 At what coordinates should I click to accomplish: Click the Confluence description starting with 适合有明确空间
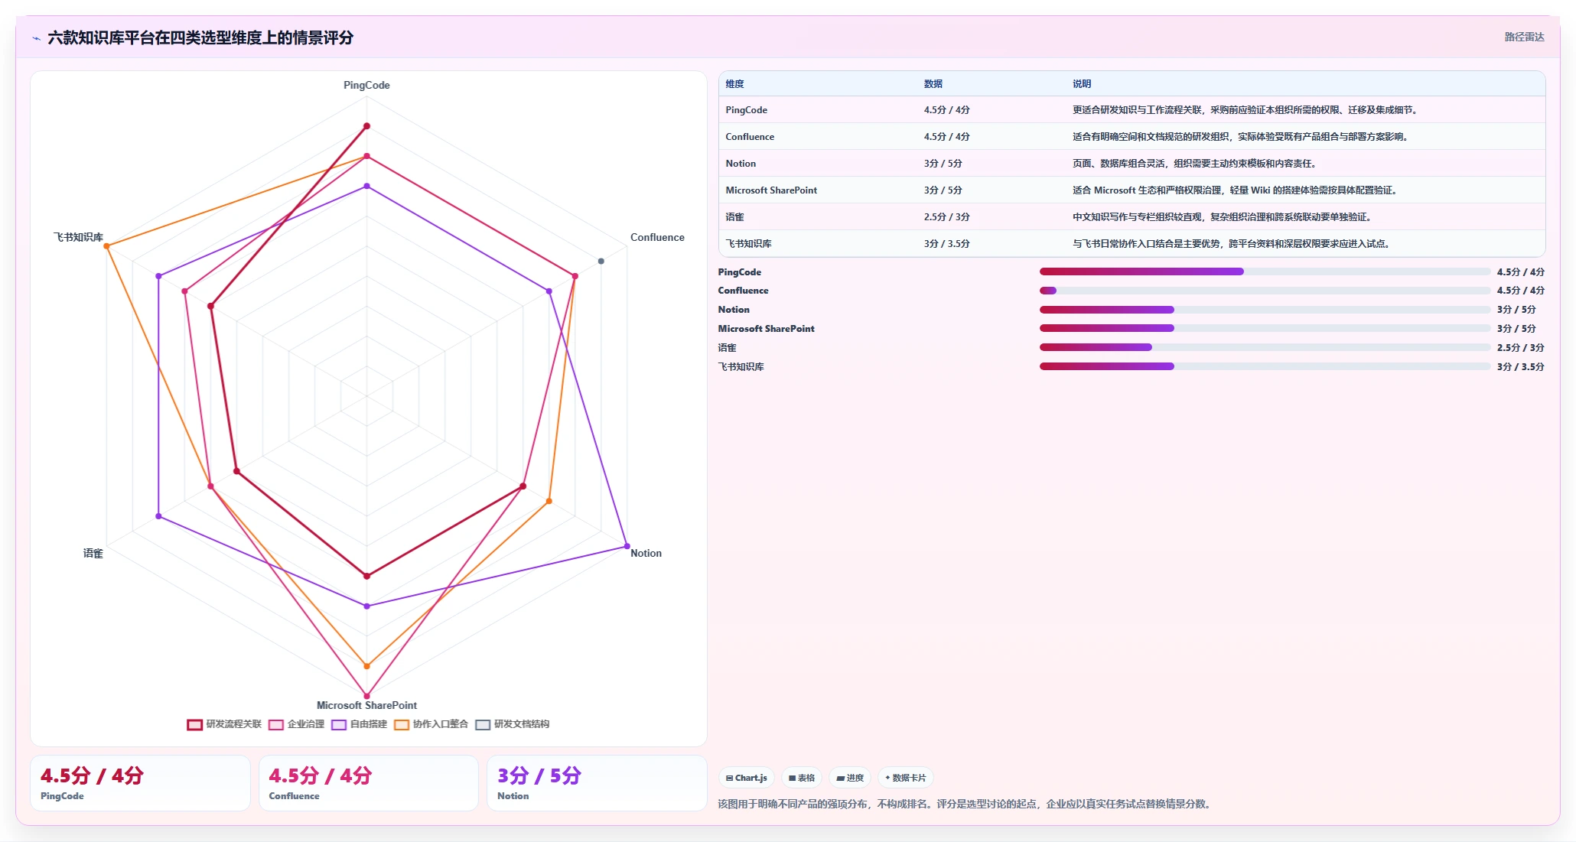click(x=1241, y=137)
